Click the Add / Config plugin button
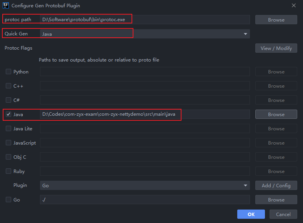This screenshot has height=223, width=303. 276,185
